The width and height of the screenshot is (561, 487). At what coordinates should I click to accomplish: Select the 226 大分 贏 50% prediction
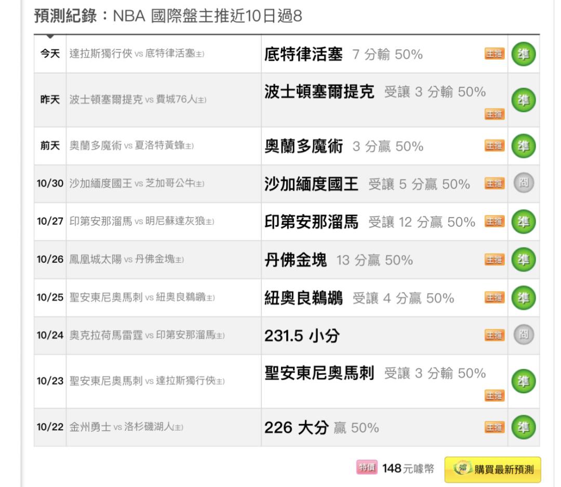(x=322, y=428)
